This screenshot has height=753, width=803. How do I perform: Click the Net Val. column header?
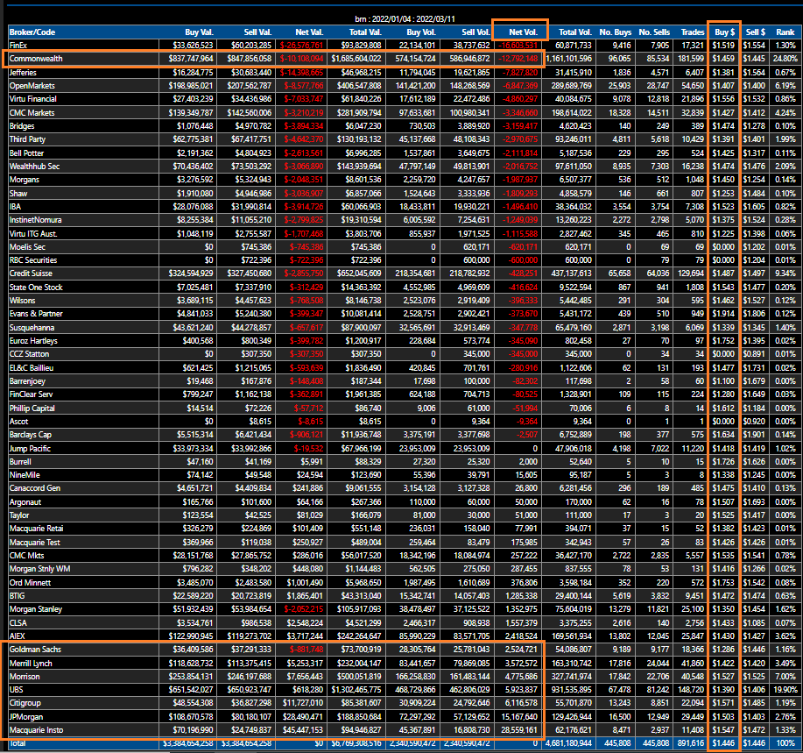[308, 32]
